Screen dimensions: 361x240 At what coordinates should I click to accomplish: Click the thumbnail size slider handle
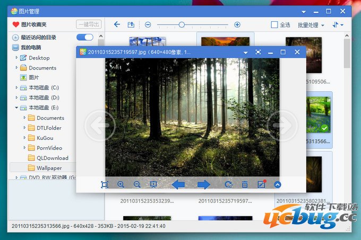coord(182,24)
